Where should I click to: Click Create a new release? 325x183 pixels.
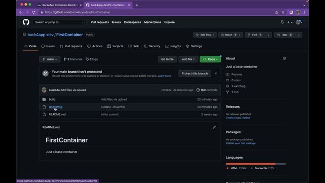click(238, 118)
